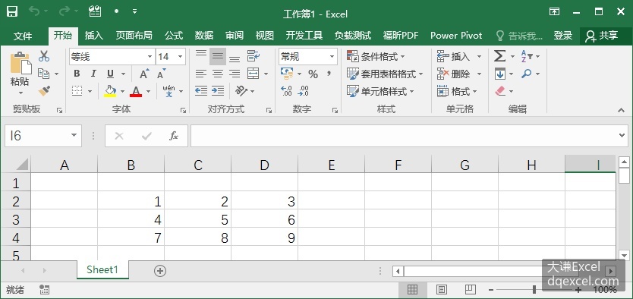This screenshot has width=633, height=299.
Task: Click the Orientation text angle icon
Action: 241,91
